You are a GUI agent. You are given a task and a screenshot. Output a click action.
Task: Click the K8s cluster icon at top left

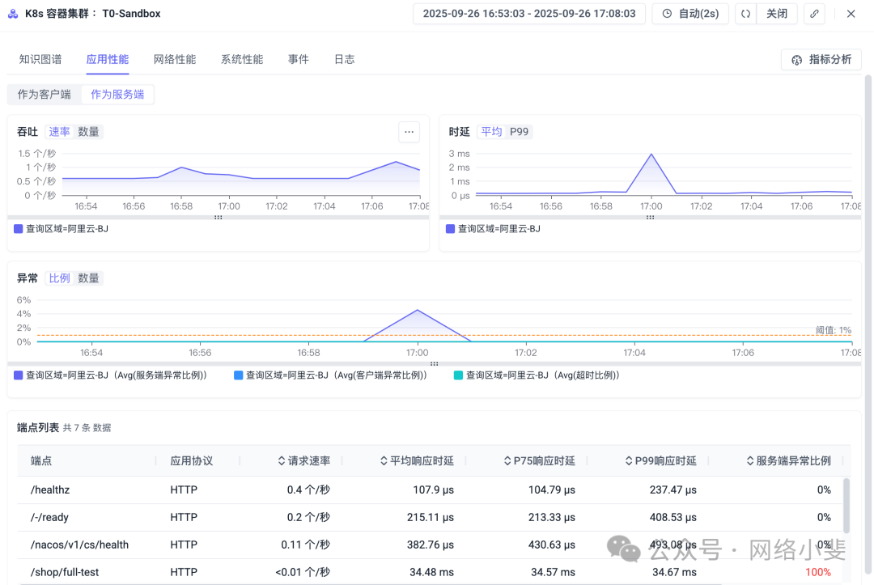(13, 14)
